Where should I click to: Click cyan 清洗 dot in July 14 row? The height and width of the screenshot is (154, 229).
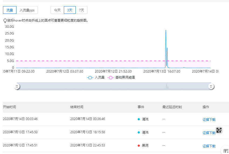139,119
